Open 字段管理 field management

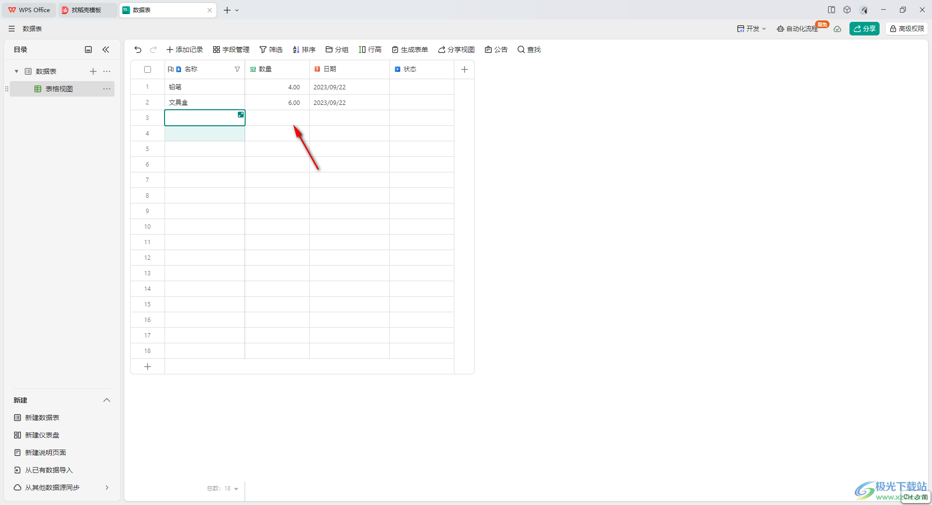(x=231, y=50)
